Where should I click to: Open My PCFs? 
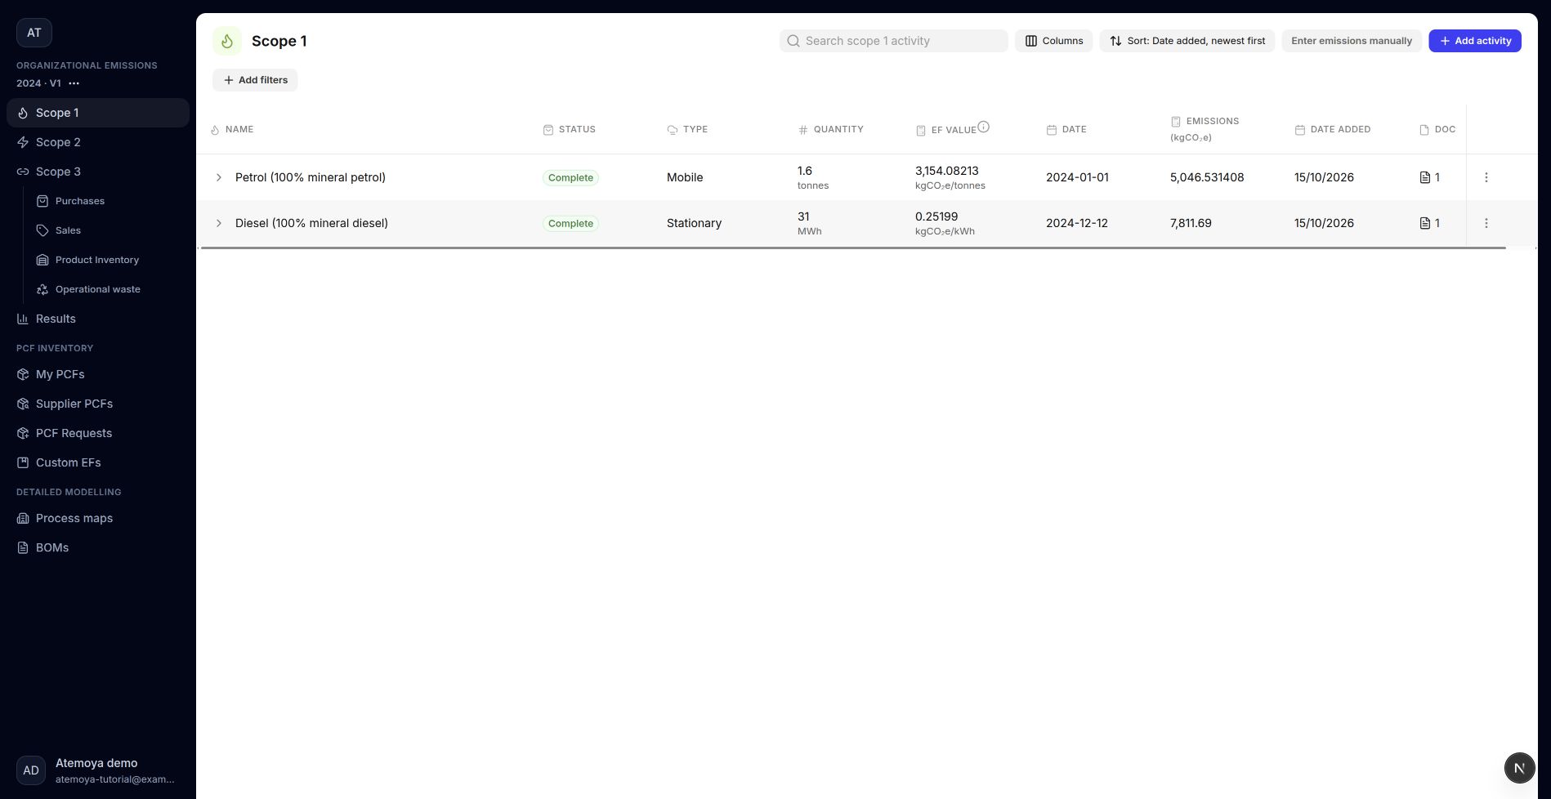[x=98, y=374]
